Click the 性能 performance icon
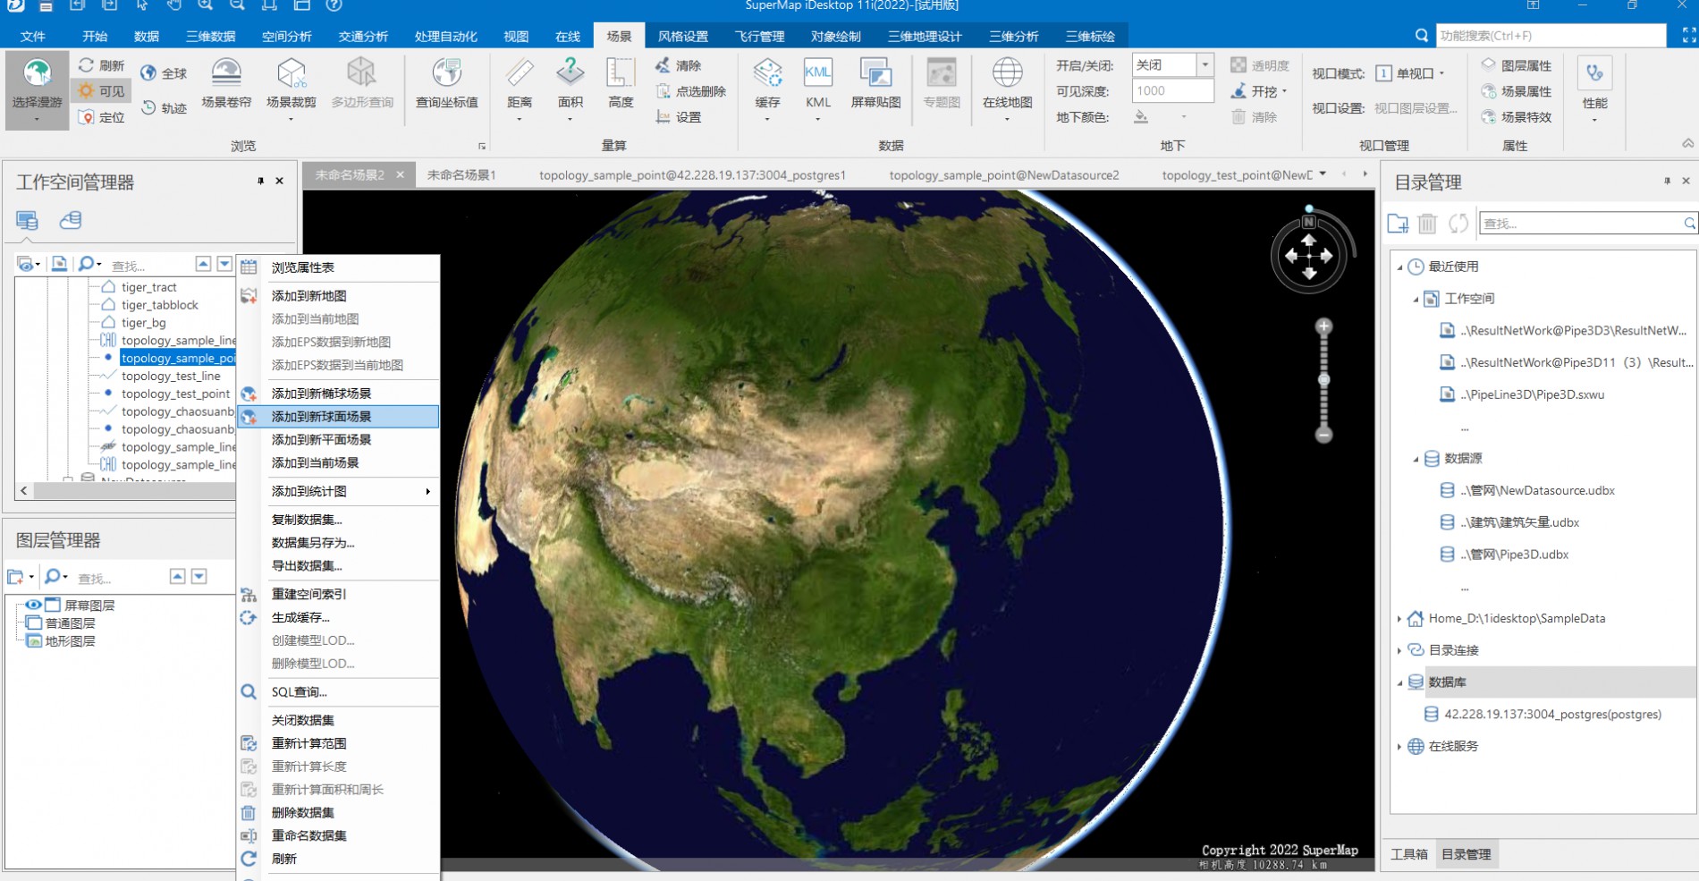The width and height of the screenshot is (1699, 881). point(1594,88)
